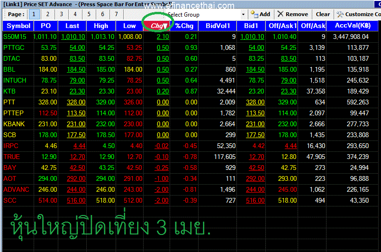This screenshot has width=381, height=252.
Task: Click SCB %Chg value 0.00
Action: (191, 135)
